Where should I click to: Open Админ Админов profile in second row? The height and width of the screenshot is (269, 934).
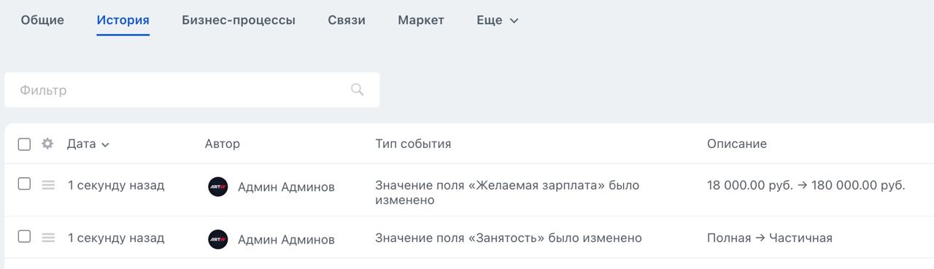point(286,239)
